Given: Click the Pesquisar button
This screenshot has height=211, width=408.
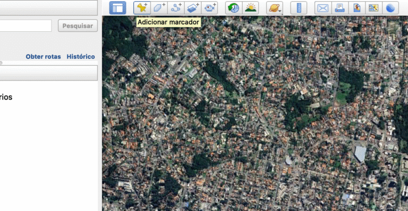Looking at the screenshot, I should [78, 25].
